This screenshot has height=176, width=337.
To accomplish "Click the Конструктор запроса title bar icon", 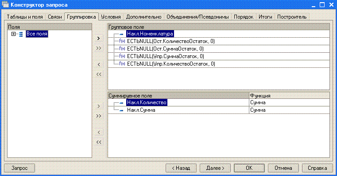I will [x=5, y=4].
